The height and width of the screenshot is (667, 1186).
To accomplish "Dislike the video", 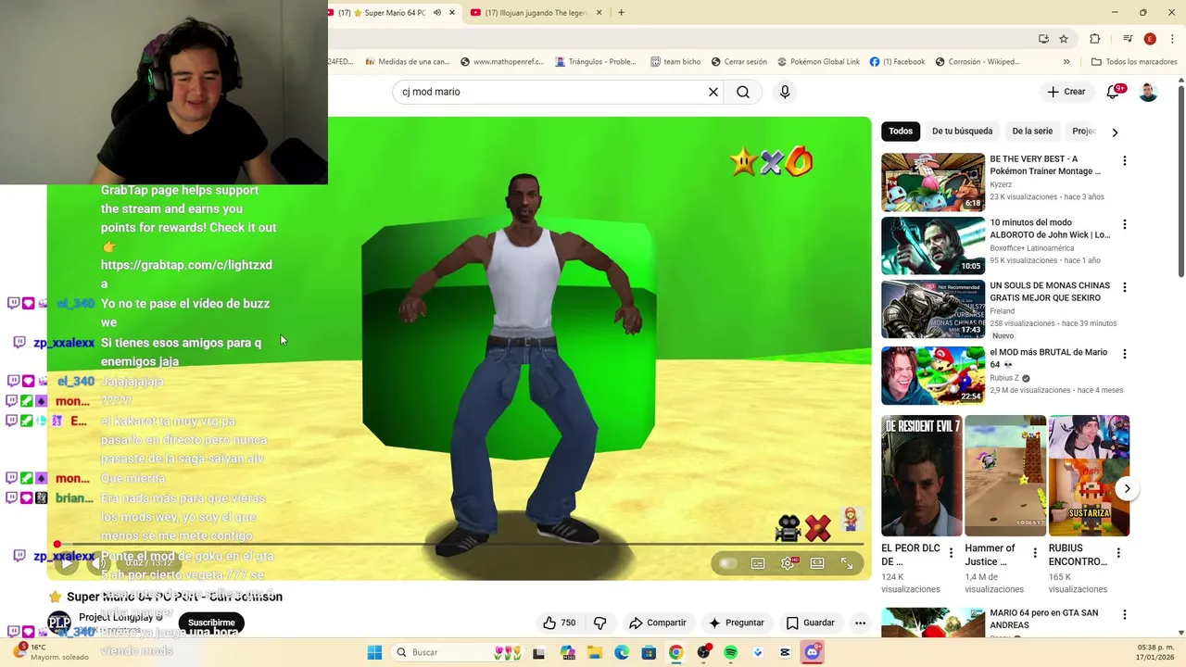I will 599,623.
